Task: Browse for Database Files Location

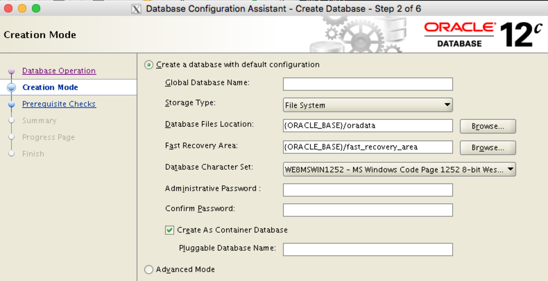Action: (x=488, y=127)
